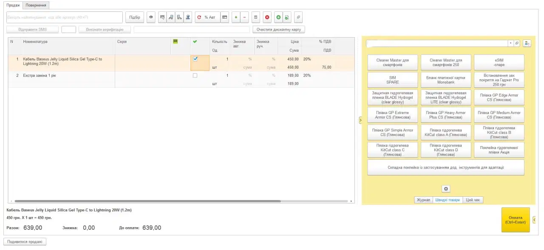Click the product name search field
The image size is (544, 250).
[x=65, y=17]
